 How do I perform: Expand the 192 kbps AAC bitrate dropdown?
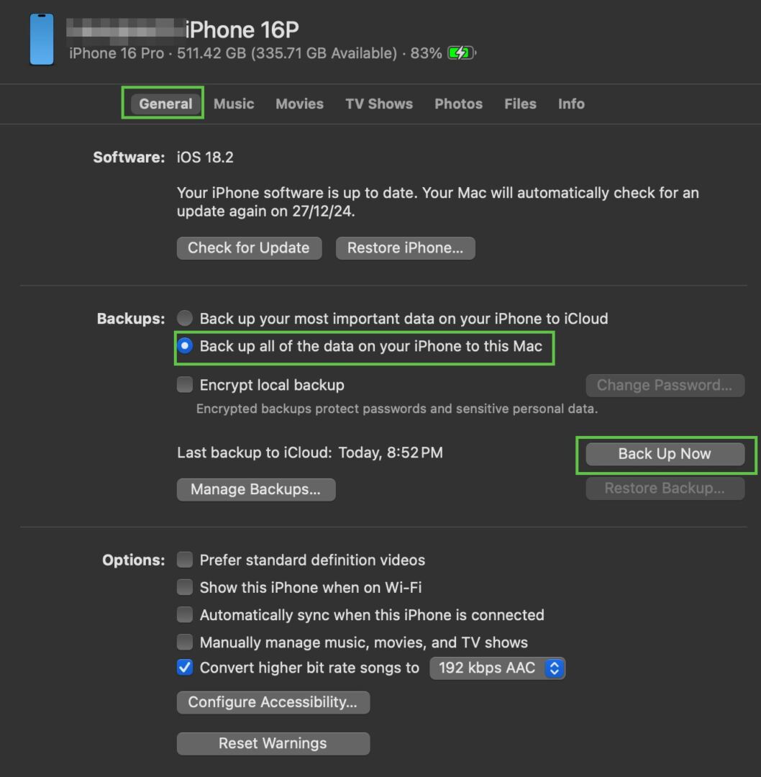(x=497, y=668)
